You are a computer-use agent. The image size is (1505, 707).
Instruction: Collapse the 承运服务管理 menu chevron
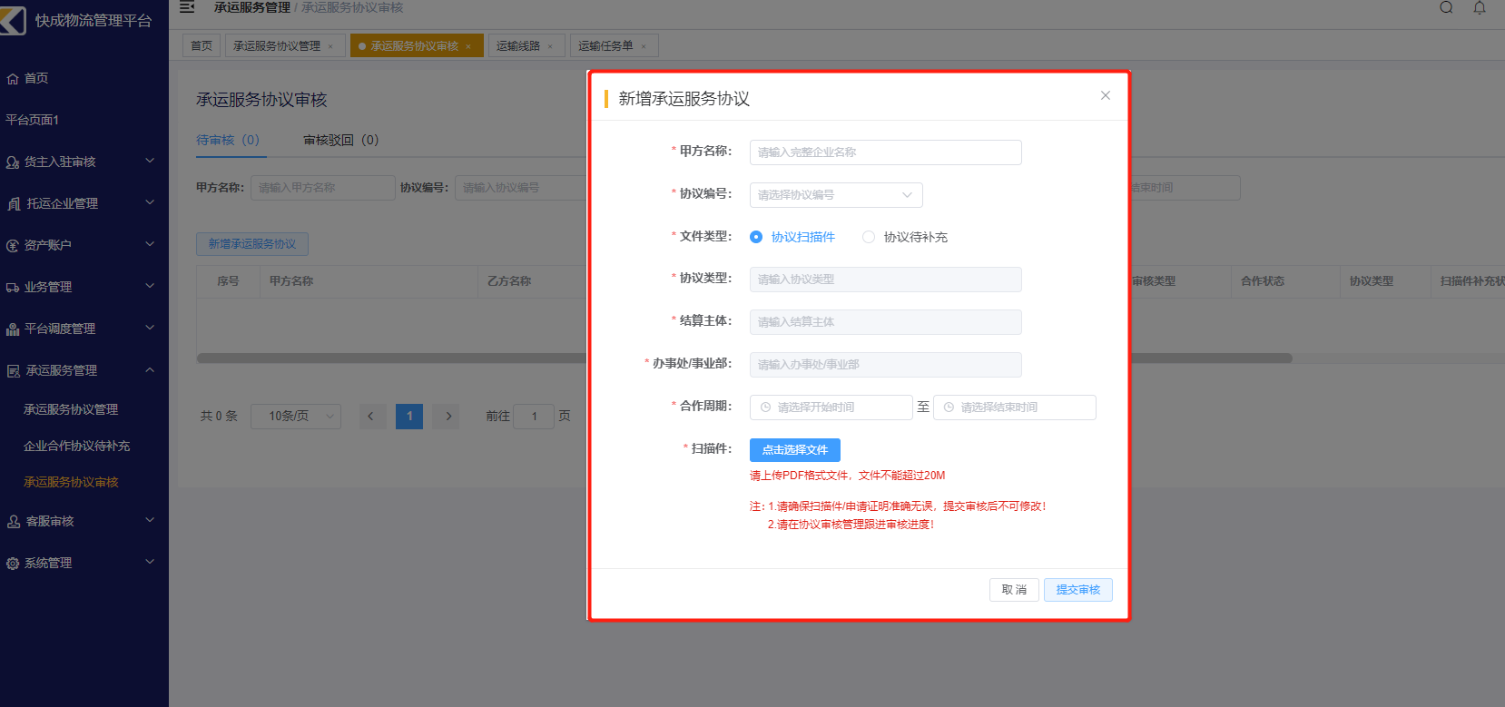[x=150, y=369]
